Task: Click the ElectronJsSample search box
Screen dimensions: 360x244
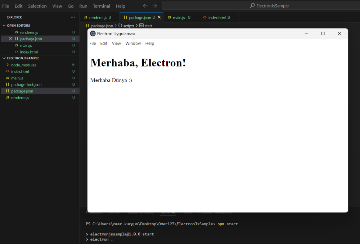Action: coord(261,6)
